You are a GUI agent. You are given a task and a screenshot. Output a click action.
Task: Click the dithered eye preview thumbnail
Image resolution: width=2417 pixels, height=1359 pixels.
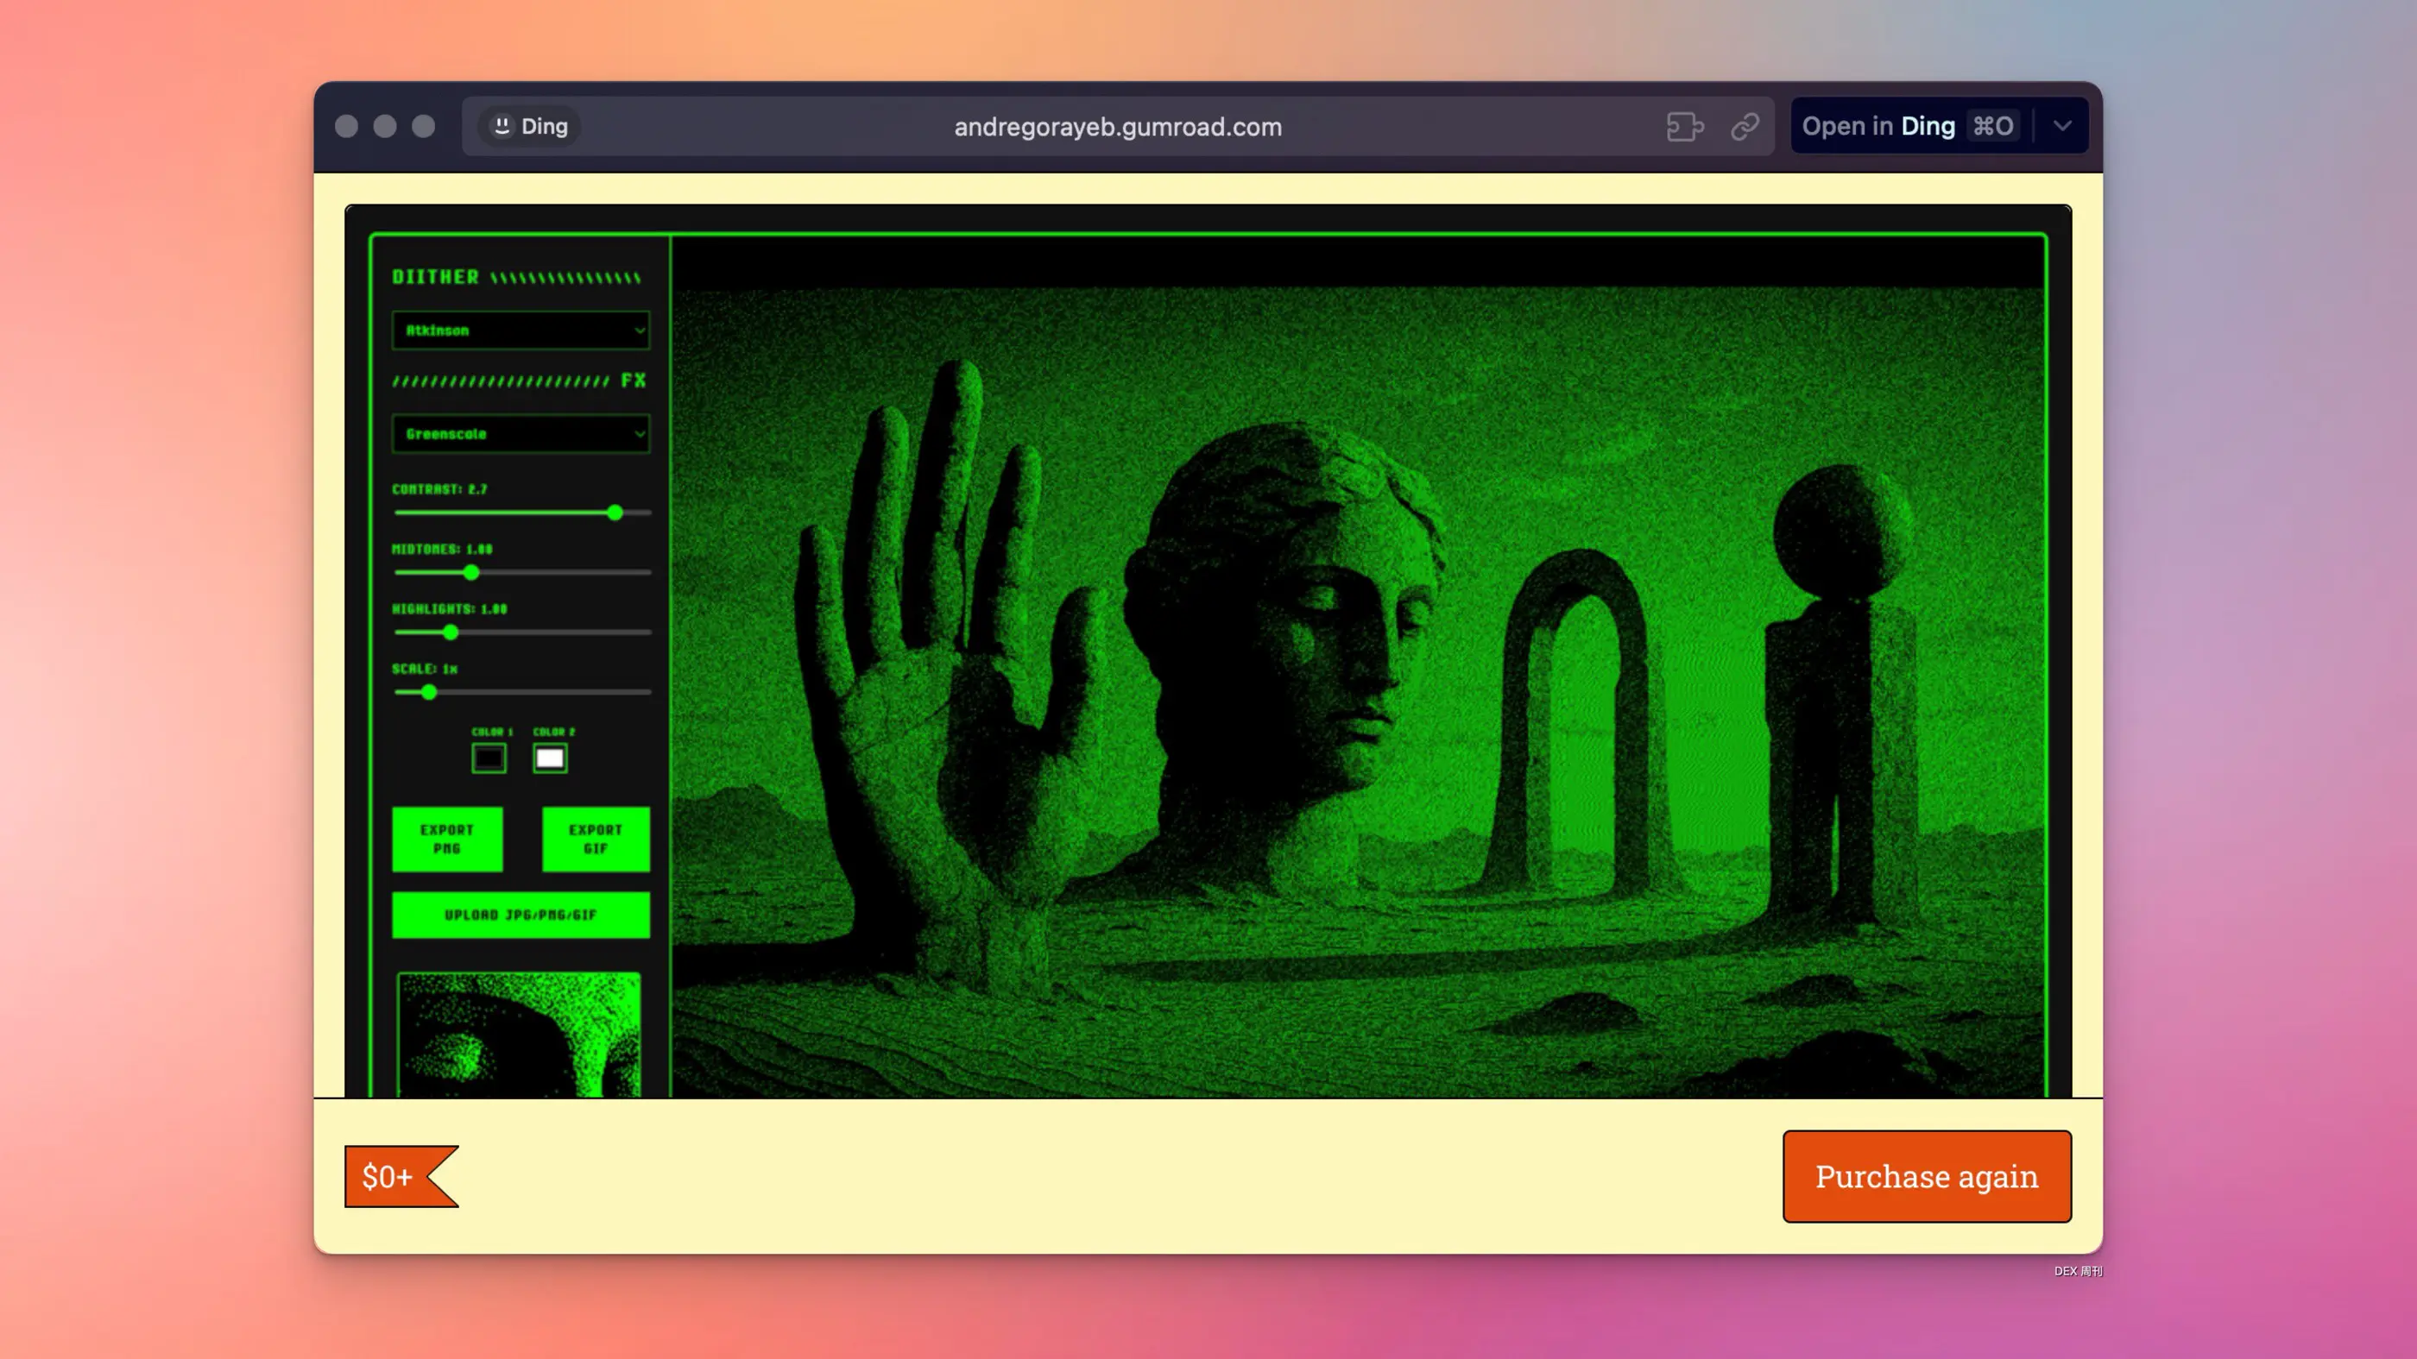519,1034
